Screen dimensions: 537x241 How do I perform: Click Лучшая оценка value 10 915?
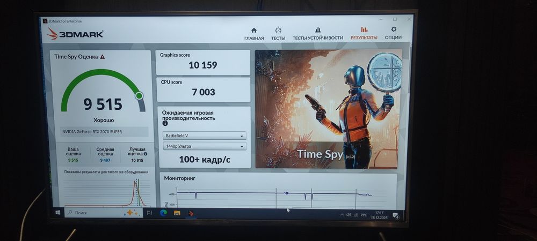(137, 160)
